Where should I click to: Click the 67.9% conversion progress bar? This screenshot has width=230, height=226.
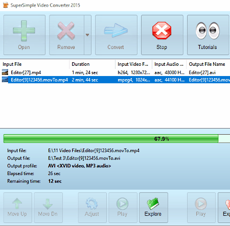tap(117, 139)
